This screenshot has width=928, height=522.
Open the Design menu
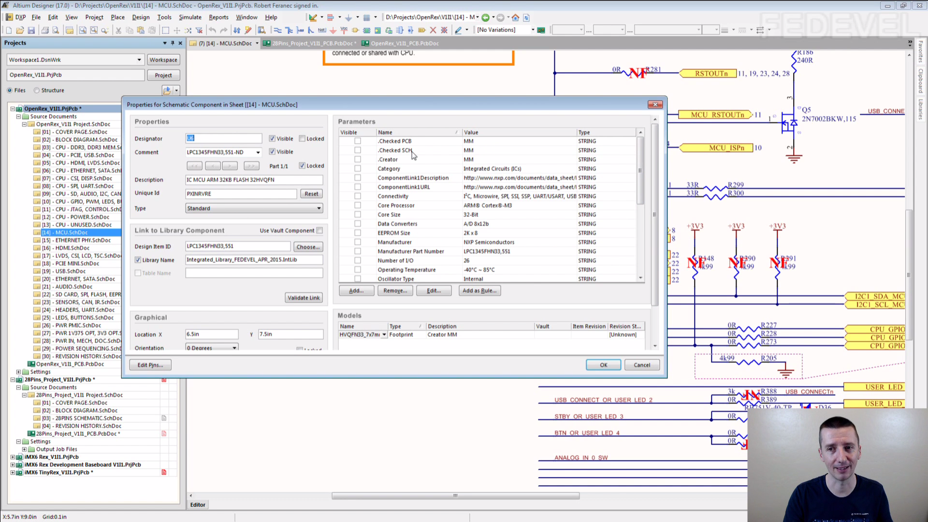click(x=141, y=17)
